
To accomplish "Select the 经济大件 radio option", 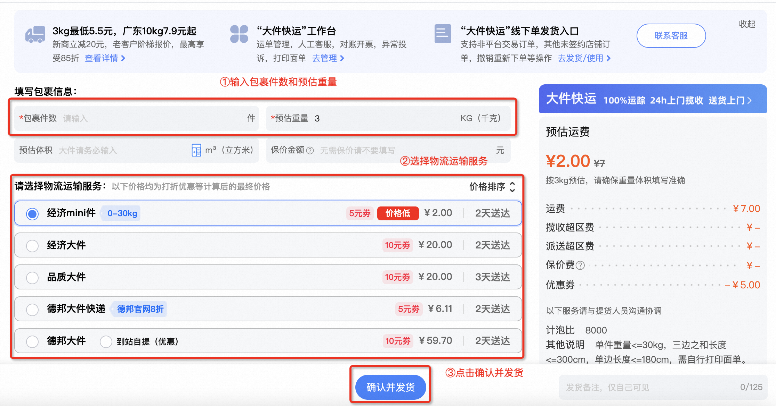I will 32,246.
